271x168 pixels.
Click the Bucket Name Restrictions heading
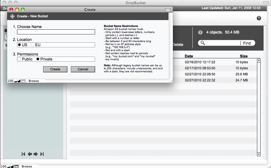click(121, 26)
